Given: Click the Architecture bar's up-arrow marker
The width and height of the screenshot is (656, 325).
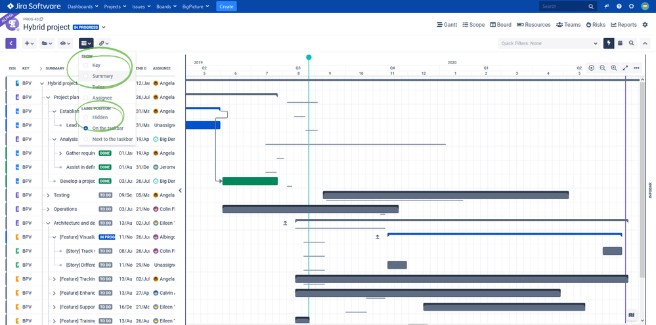Looking at the screenshot, I should click(286, 223).
